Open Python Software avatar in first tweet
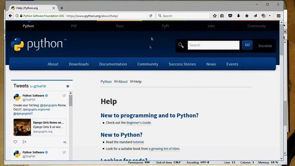The height and width of the screenshot is (166, 295). click(x=17, y=97)
